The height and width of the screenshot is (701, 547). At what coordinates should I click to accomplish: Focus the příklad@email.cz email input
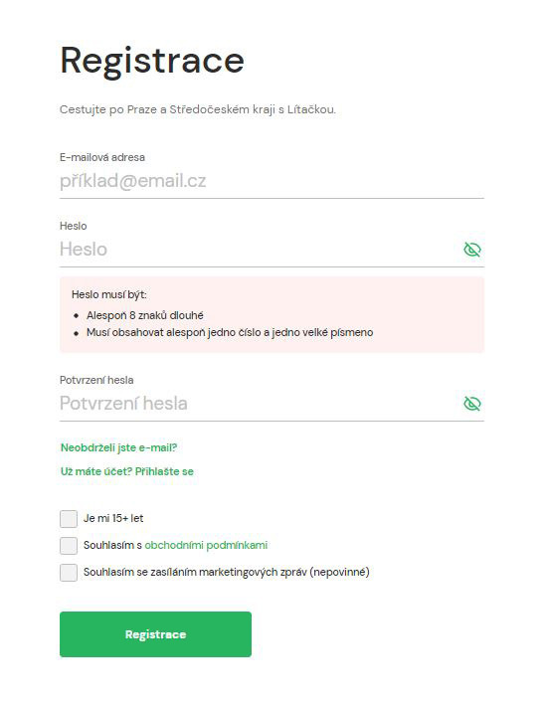coord(272,182)
